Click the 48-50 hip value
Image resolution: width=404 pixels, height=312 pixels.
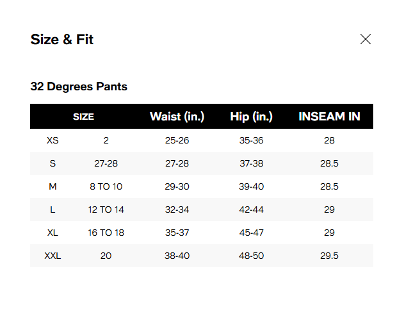251,256
